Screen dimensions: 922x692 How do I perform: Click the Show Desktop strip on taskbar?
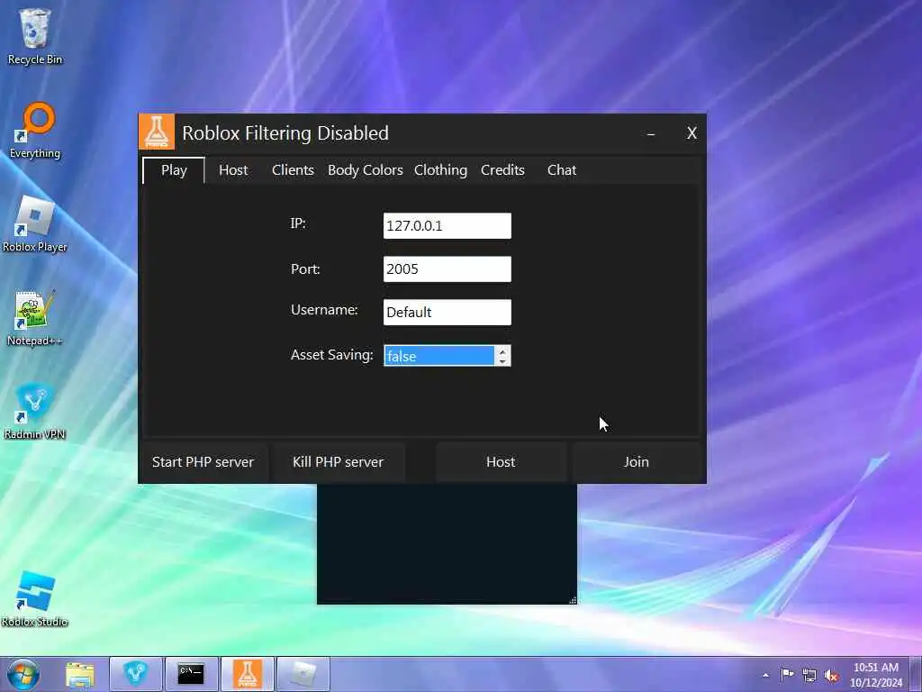(917, 674)
